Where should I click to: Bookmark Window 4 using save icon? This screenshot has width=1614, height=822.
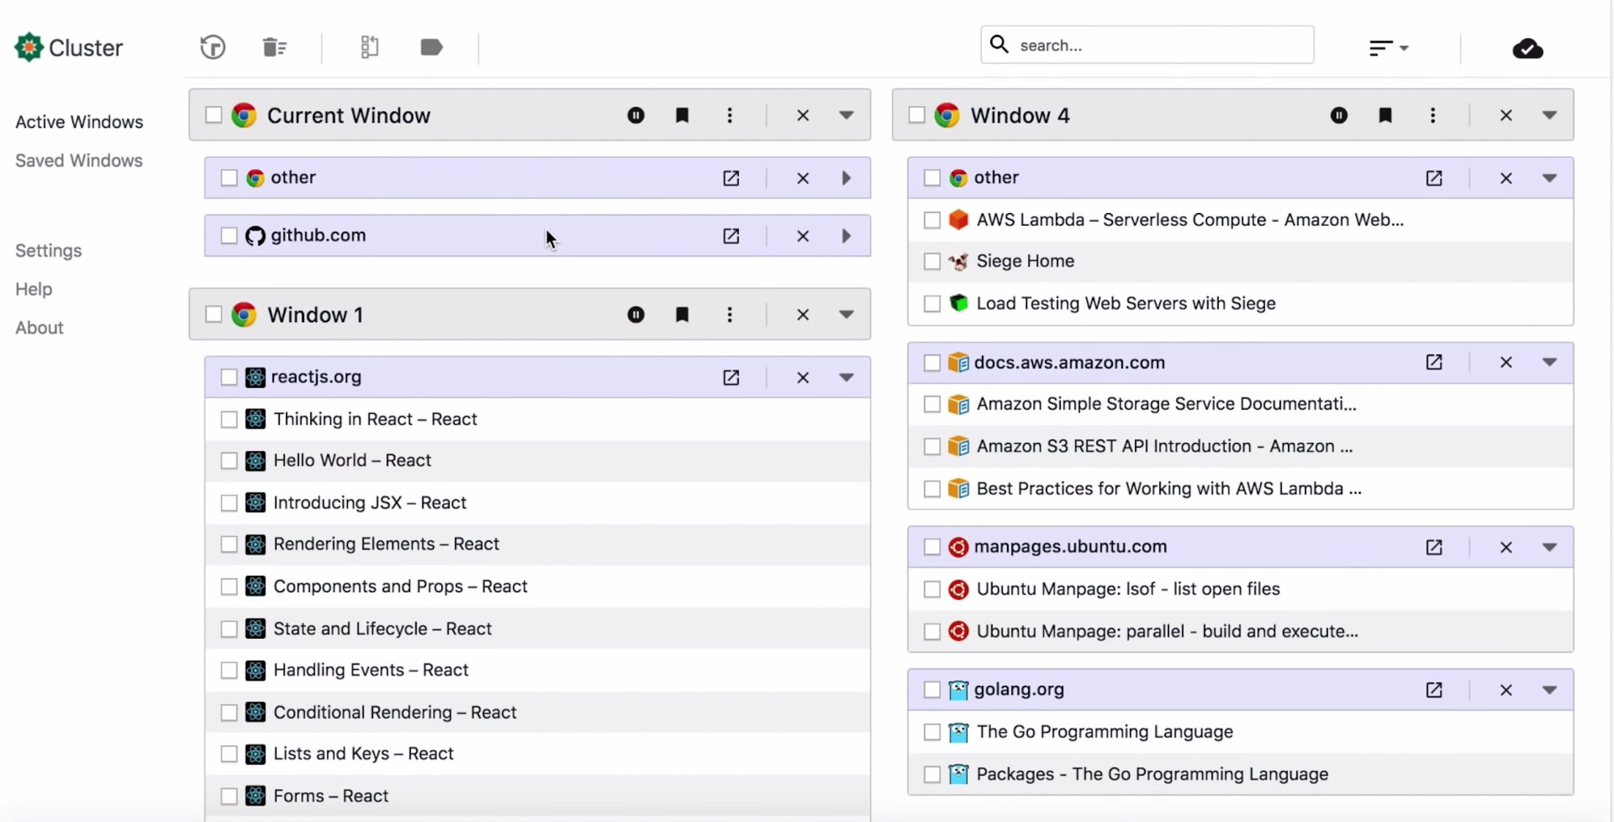(1385, 116)
